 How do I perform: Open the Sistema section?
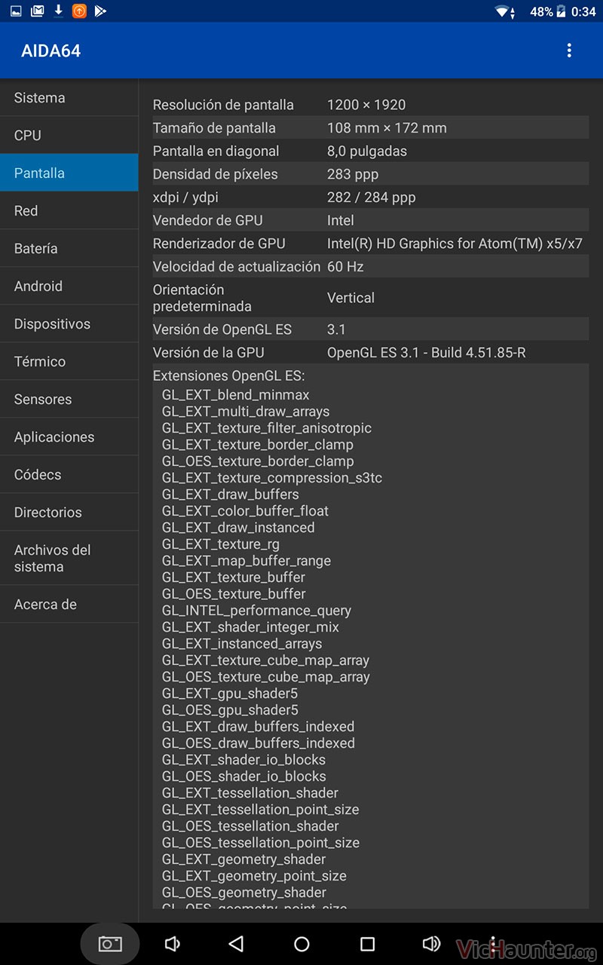(x=69, y=97)
